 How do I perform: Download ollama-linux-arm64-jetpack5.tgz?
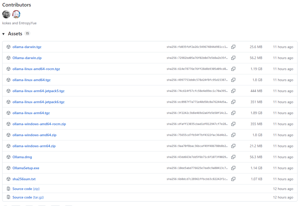tap(38, 91)
